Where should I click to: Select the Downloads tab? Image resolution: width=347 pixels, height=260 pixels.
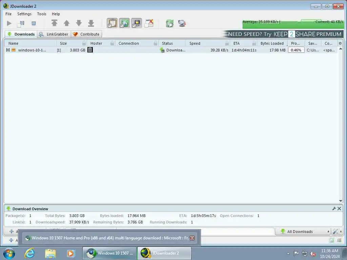[21, 34]
